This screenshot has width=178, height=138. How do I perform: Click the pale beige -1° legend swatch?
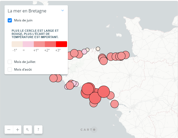click(x=17, y=44)
